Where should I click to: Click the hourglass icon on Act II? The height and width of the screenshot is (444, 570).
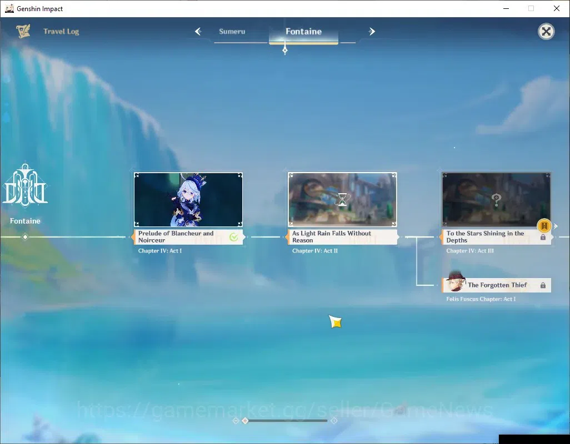(342, 200)
